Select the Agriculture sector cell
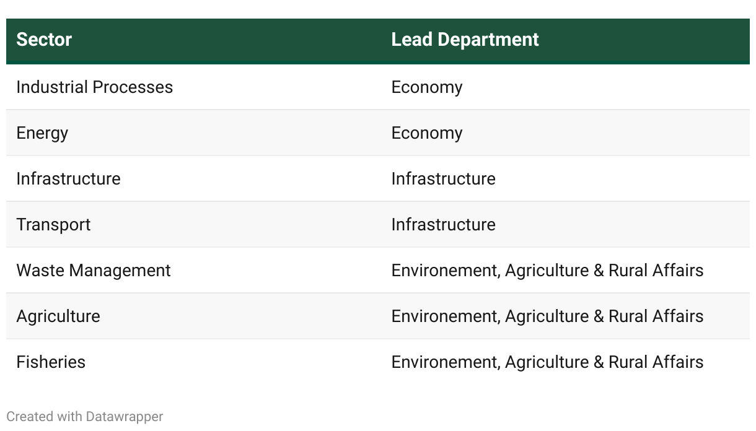Screen dimensions: 756x431 [58, 316]
